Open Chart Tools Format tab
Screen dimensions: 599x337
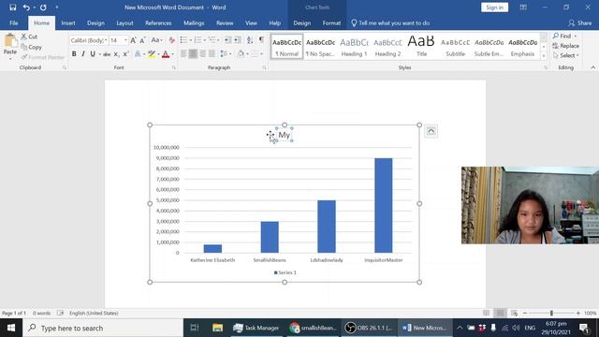[331, 22]
